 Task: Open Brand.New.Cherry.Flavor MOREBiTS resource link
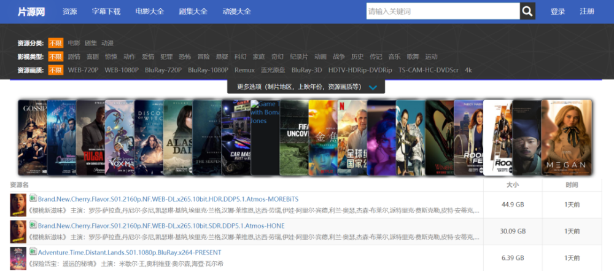[168, 199]
